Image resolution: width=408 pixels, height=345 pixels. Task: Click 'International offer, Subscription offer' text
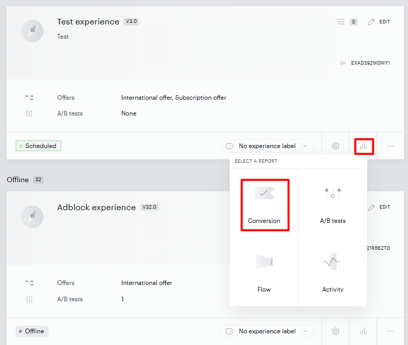pyautogui.click(x=174, y=98)
